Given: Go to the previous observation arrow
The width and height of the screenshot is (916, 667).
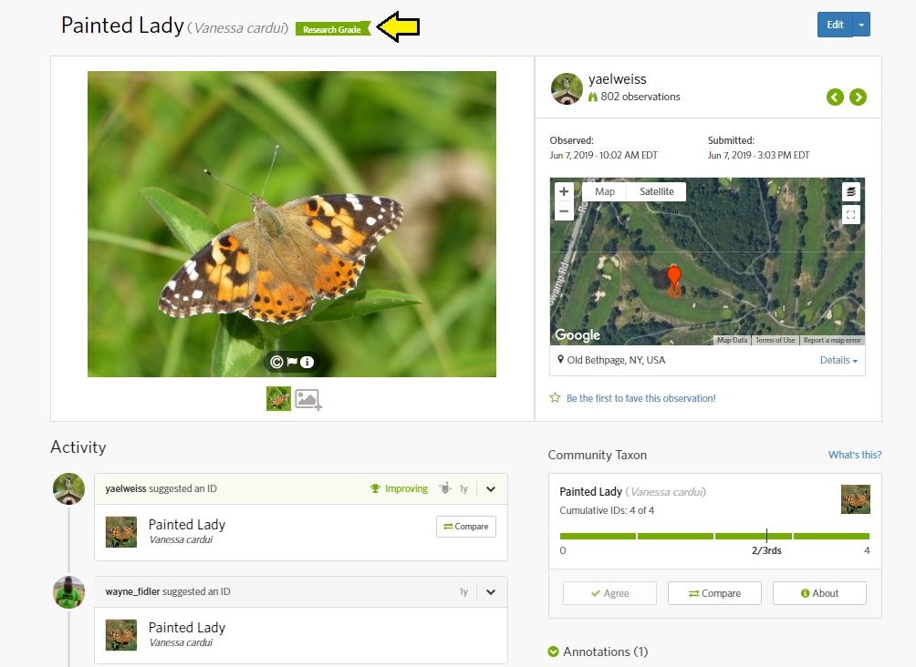Looking at the screenshot, I should (x=835, y=97).
